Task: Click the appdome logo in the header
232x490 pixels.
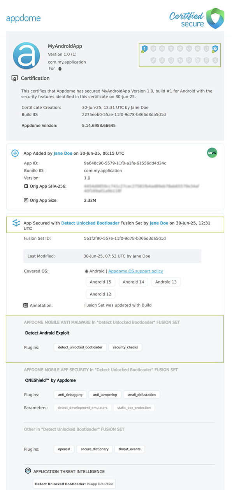Action: (23, 18)
